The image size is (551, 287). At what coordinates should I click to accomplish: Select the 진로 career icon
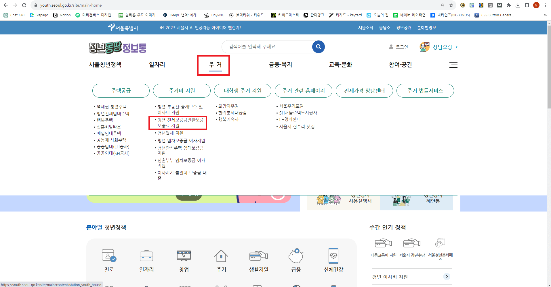point(109,256)
